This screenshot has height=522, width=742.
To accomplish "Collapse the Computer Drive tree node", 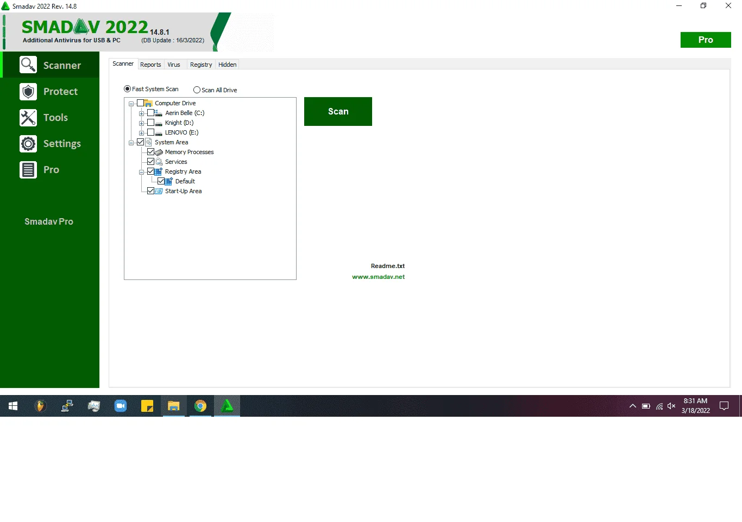I will pyautogui.click(x=131, y=104).
